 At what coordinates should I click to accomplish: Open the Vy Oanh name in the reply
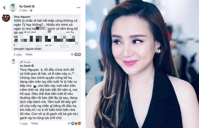pyautogui.click(x=25, y=66)
